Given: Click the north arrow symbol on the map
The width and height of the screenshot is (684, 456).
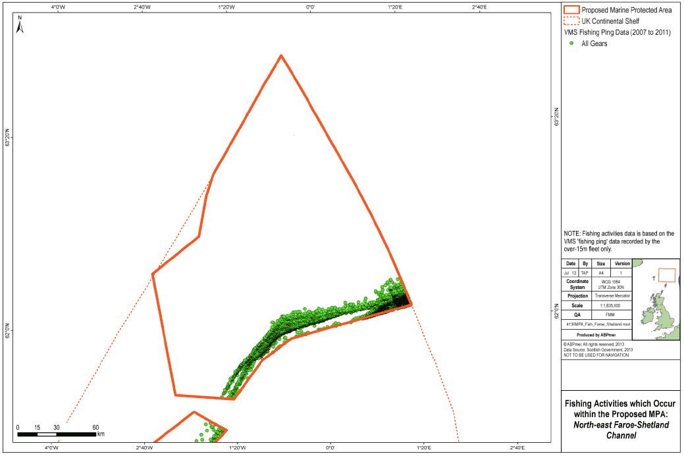Looking at the screenshot, I should click(x=20, y=24).
